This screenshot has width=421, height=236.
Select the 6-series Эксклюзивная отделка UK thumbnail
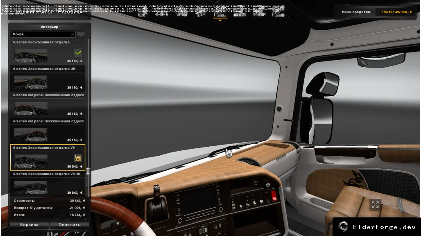pyautogui.click(x=31, y=82)
